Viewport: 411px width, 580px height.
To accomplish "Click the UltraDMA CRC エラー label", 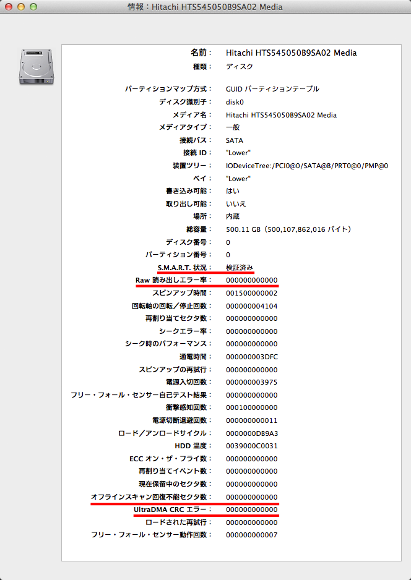I will point(173,510).
